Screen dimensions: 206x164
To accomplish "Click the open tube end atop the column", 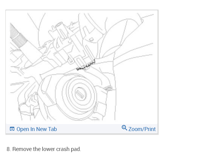I will tap(59, 25).
